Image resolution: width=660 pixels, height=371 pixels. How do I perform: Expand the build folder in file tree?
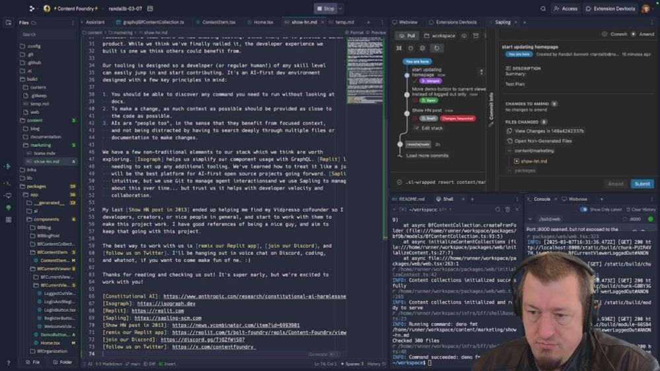click(x=32, y=79)
